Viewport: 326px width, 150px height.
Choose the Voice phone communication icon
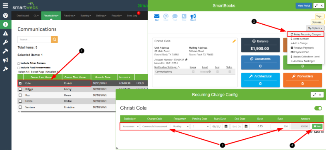click(184, 17)
